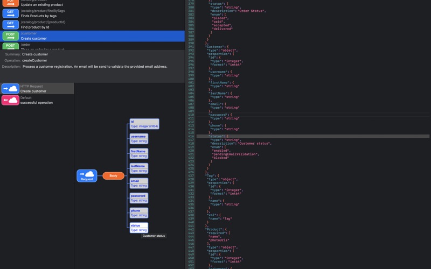This screenshot has height=269, width=431.
Task: Click the GET icon for findByTags
Action: coord(10,13)
